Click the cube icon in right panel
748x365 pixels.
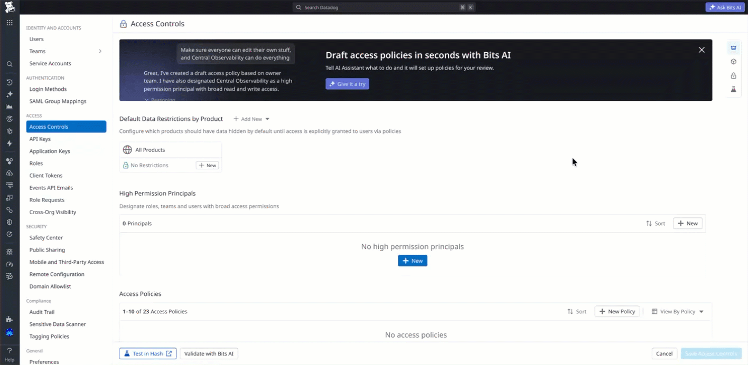(x=733, y=62)
